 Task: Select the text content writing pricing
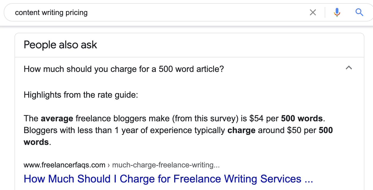pos(51,12)
